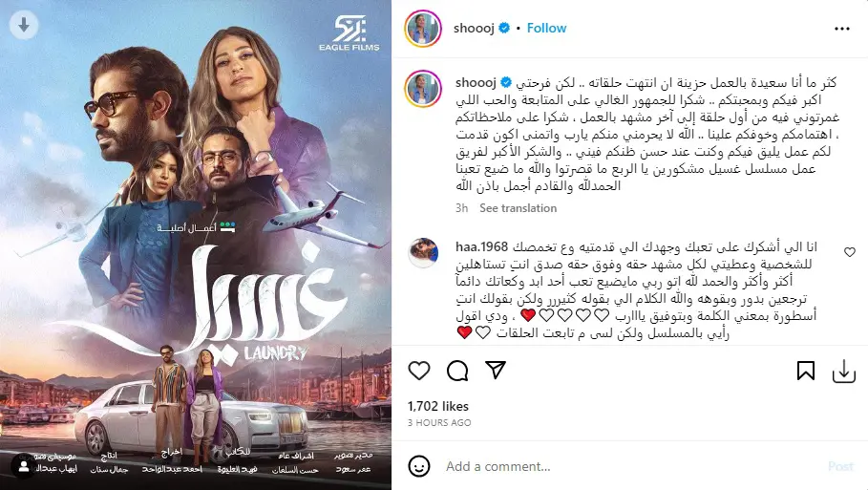Open three-dot more options menu
Screen dimensions: 868x490
point(842,29)
